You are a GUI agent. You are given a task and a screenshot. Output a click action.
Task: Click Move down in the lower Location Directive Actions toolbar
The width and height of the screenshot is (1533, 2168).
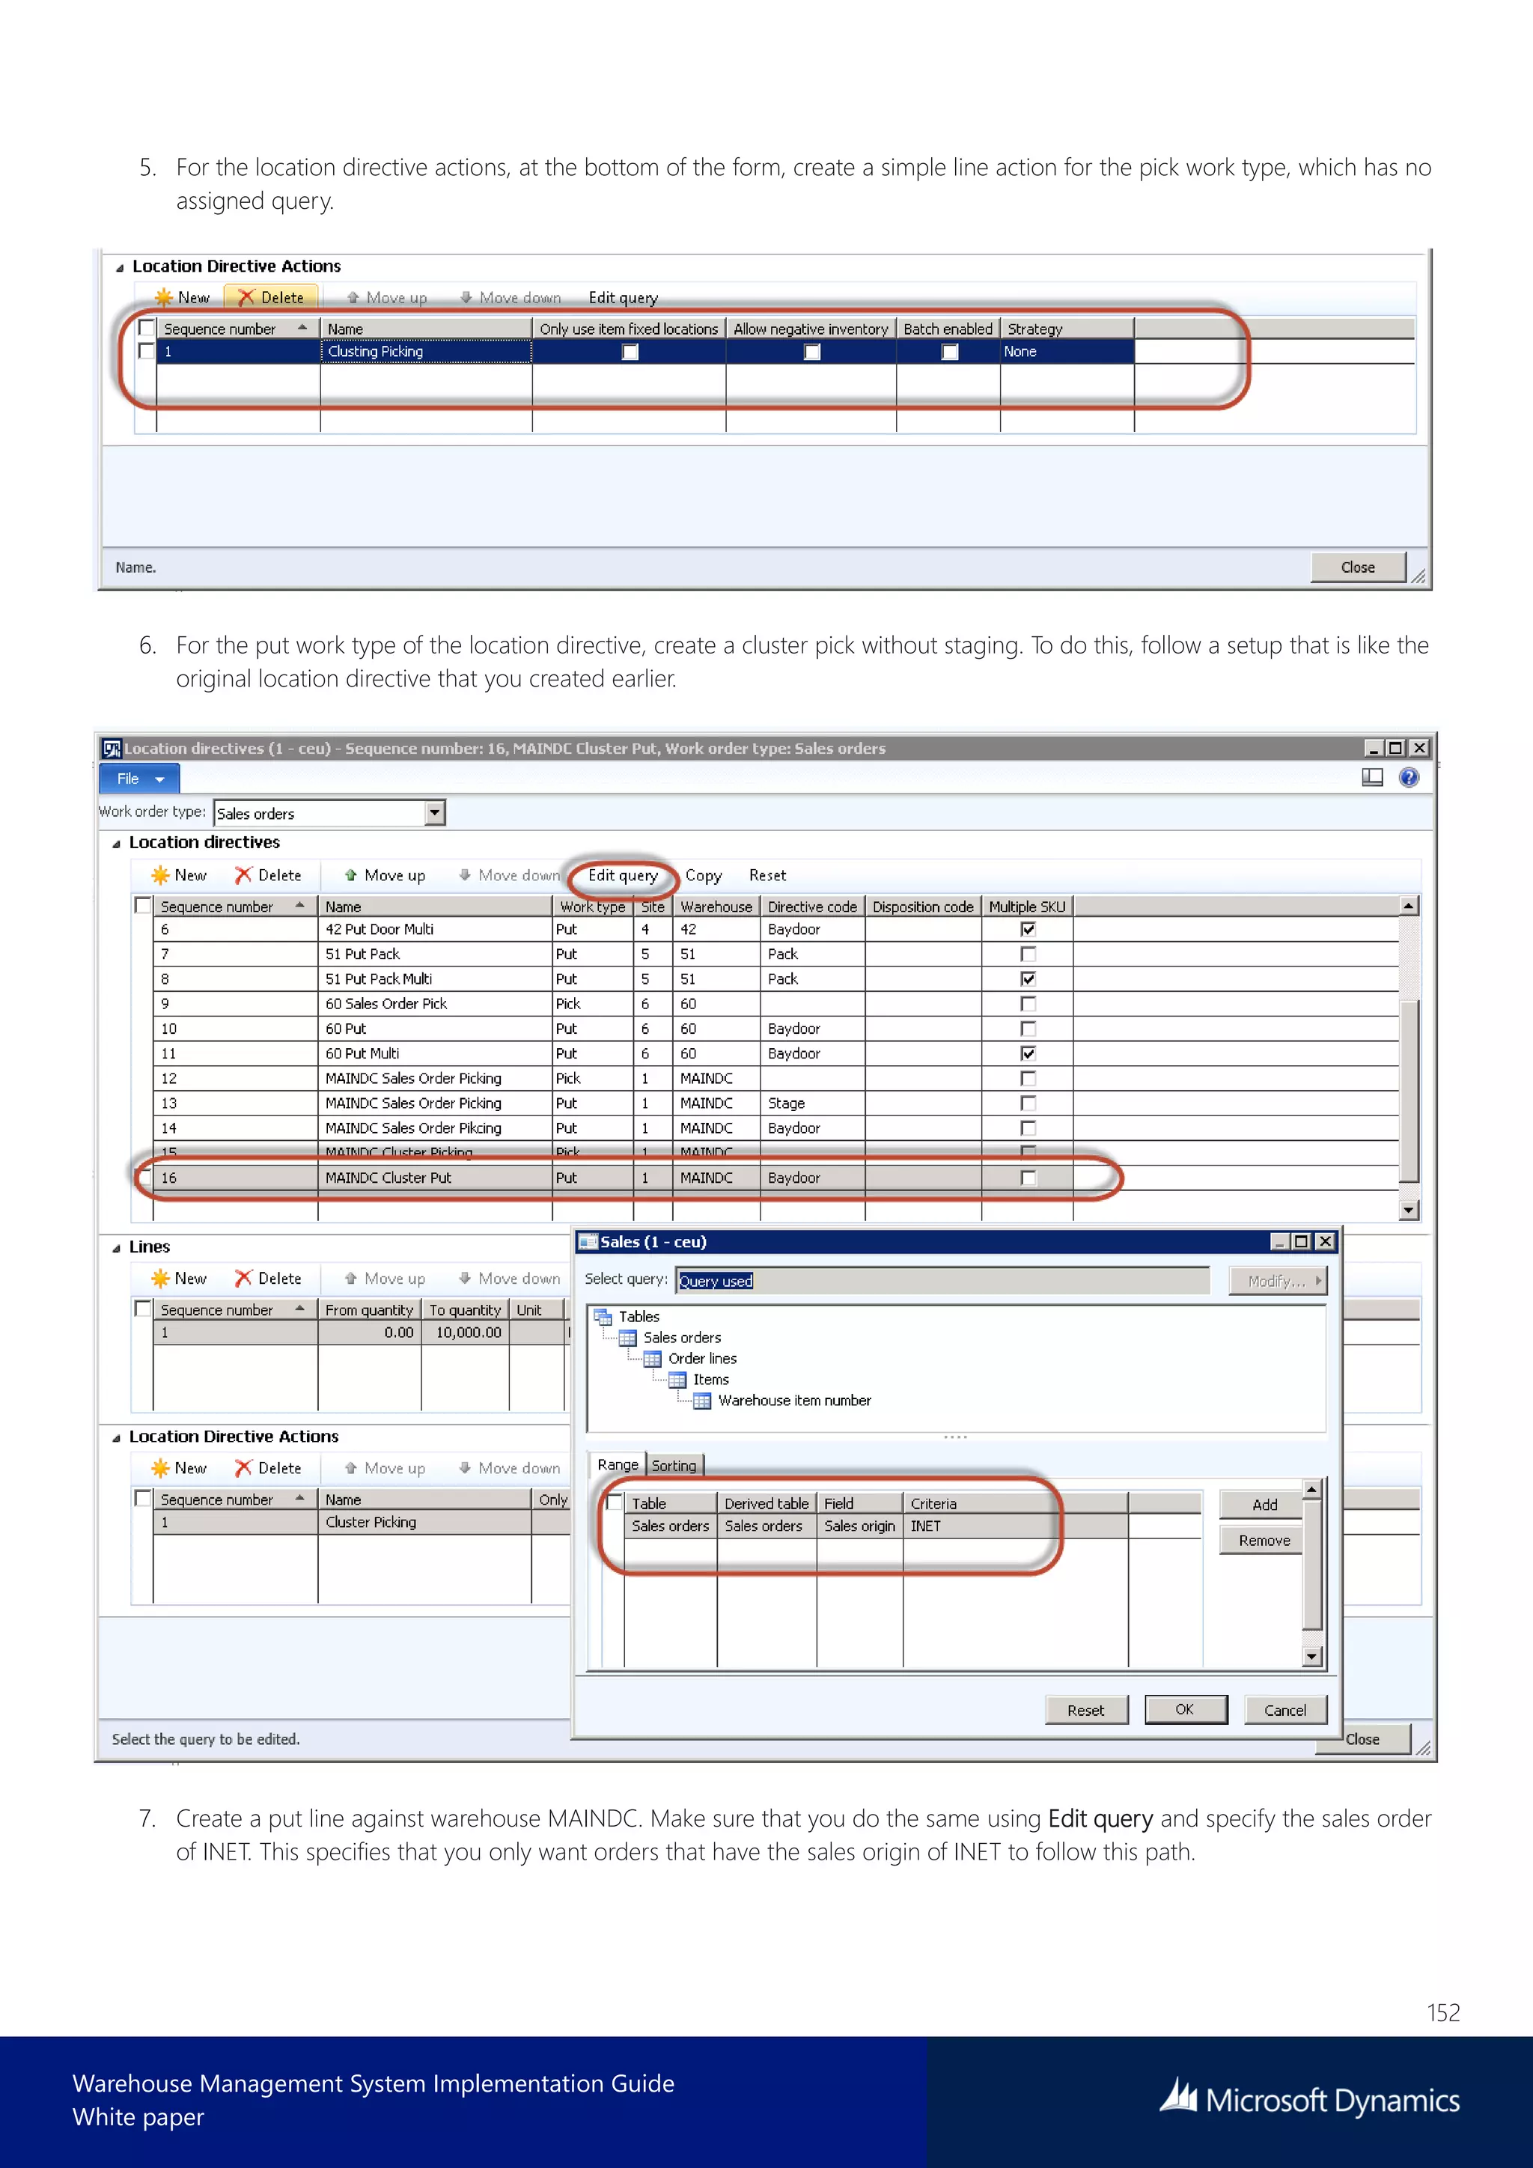tap(509, 1468)
